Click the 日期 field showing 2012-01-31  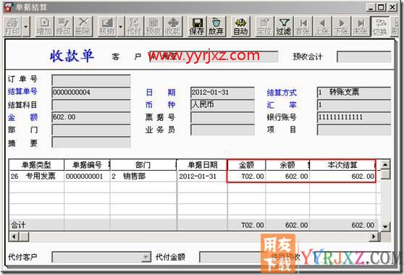coord(222,93)
